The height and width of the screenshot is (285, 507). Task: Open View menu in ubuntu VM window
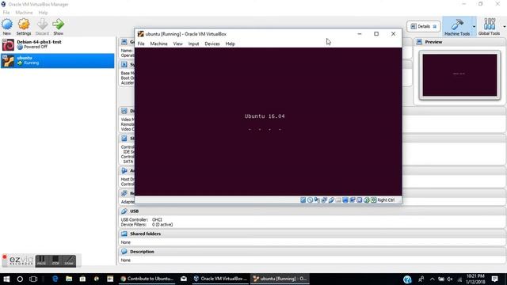click(x=177, y=44)
